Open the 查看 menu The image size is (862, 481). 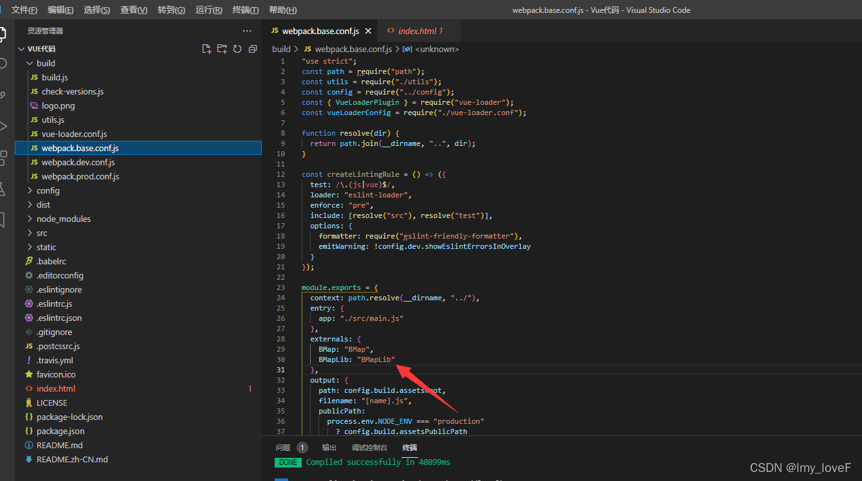[133, 10]
